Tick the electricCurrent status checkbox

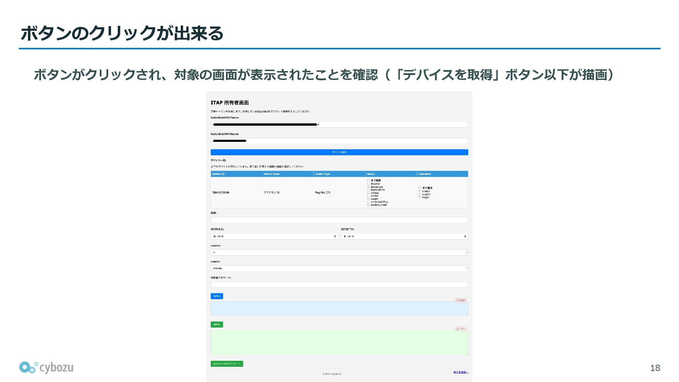368,205
